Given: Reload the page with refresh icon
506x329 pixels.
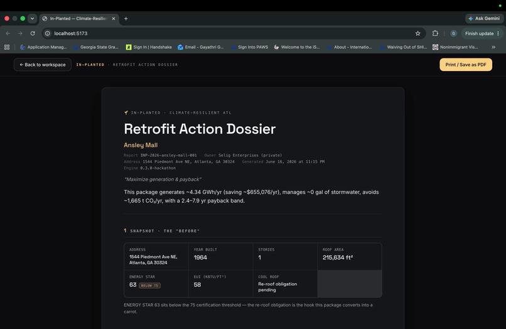Looking at the screenshot, I should (x=33, y=33).
